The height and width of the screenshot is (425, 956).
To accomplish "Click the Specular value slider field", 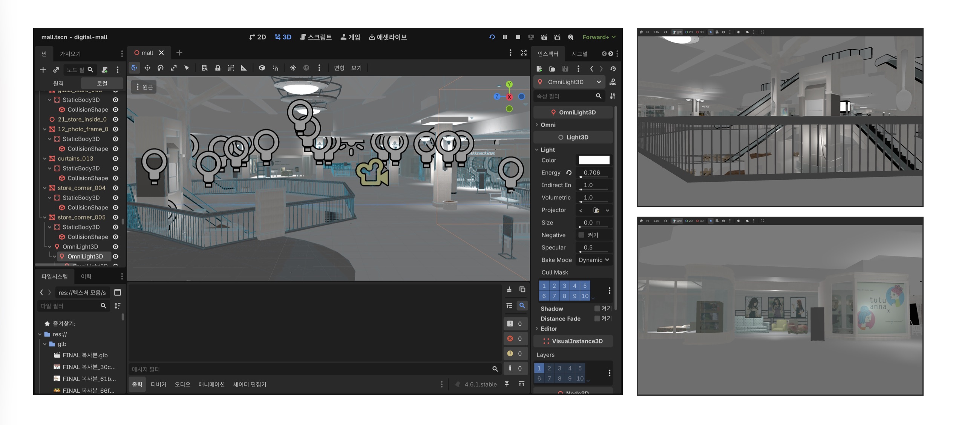I will (x=594, y=247).
